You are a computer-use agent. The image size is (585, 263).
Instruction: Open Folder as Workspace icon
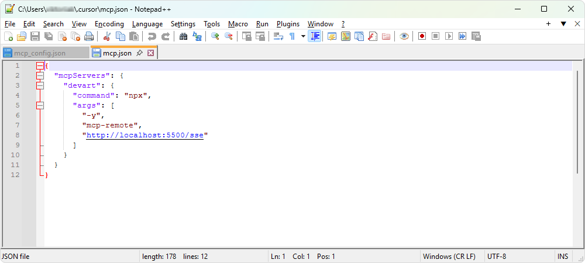tap(386, 36)
